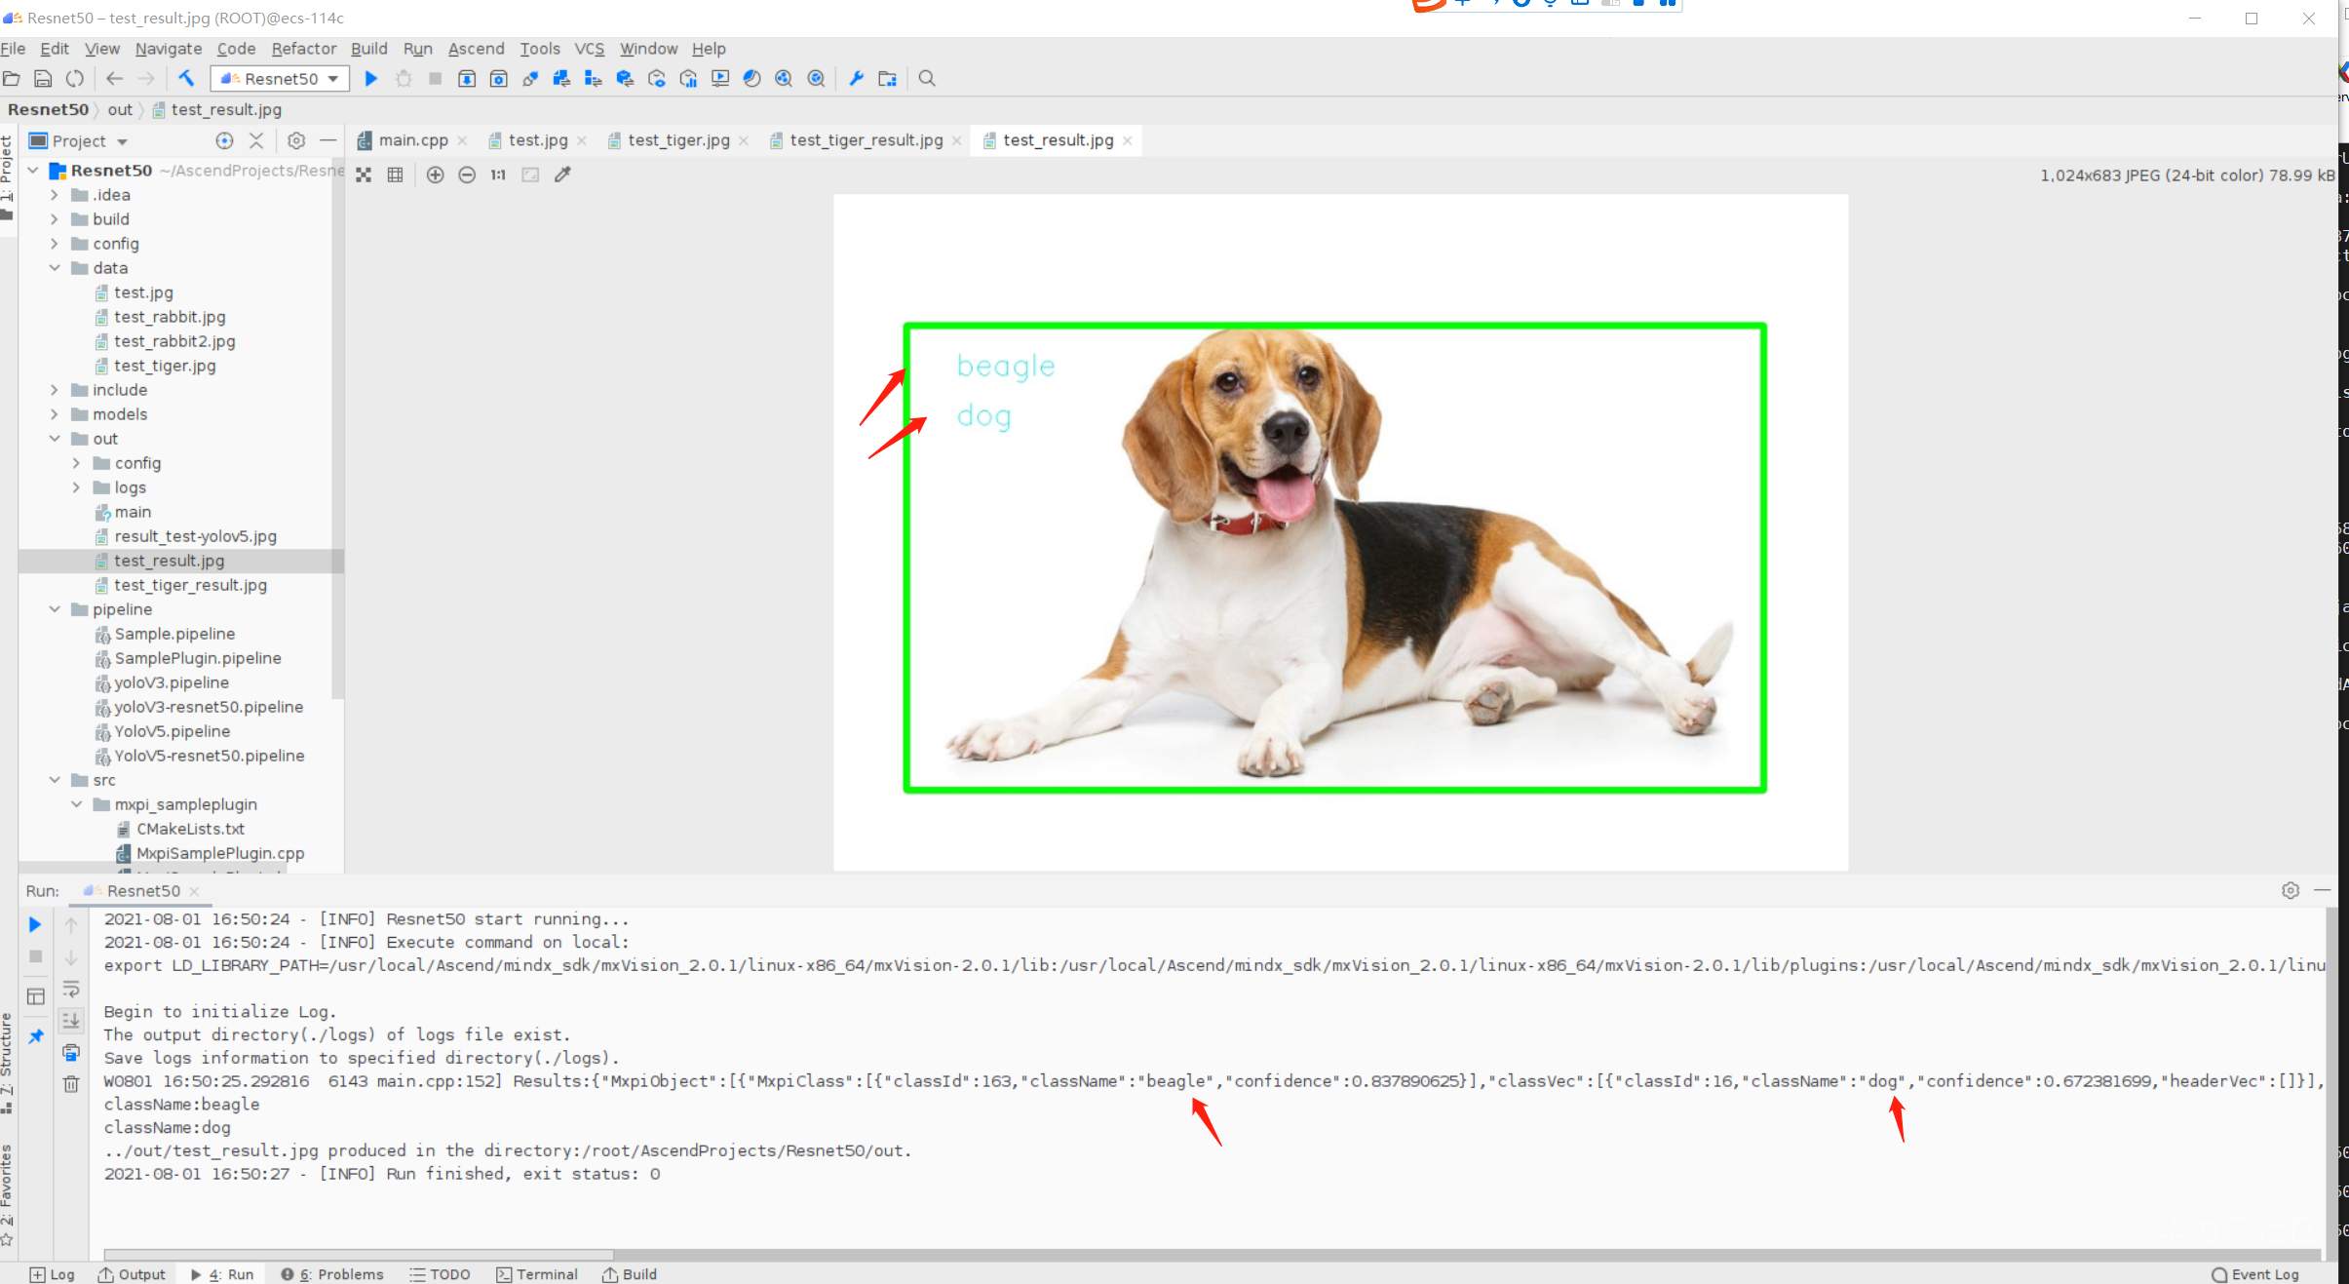Image resolution: width=2349 pixels, height=1284 pixels.
Task: Open the Terminal tool window
Action: [x=537, y=1274]
